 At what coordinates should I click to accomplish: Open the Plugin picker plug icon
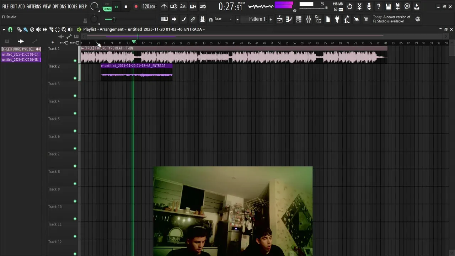(x=337, y=19)
